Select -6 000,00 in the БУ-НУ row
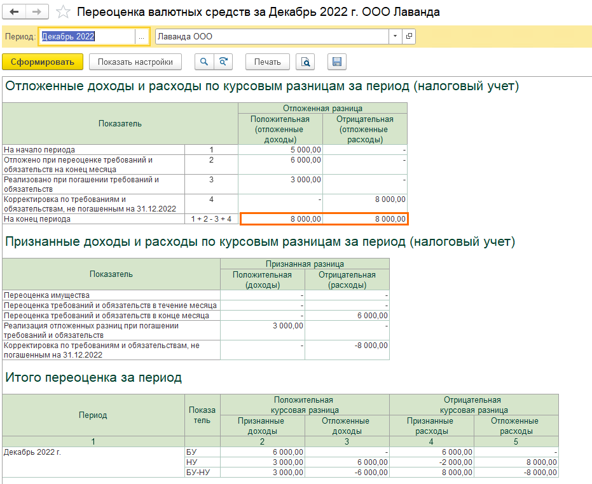The height and width of the screenshot is (484, 592). tap(347, 473)
